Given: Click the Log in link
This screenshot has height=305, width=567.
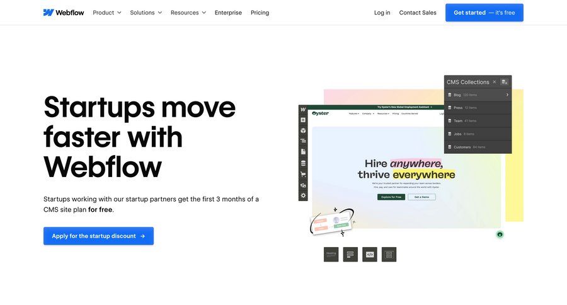Looking at the screenshot, I should pos(382,13).
